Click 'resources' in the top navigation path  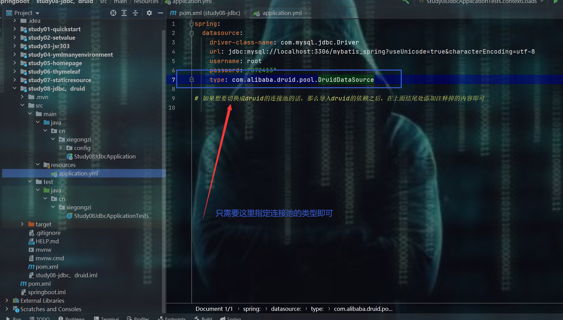(146, 2)
